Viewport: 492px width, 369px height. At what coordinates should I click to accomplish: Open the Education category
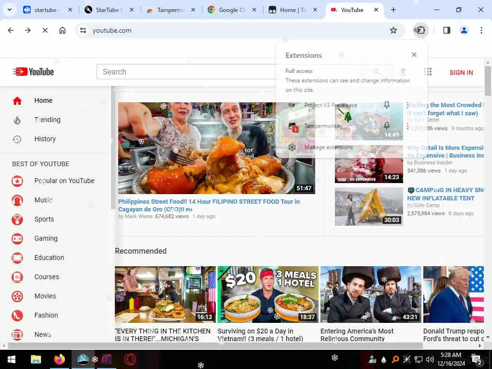click(49, 258)
